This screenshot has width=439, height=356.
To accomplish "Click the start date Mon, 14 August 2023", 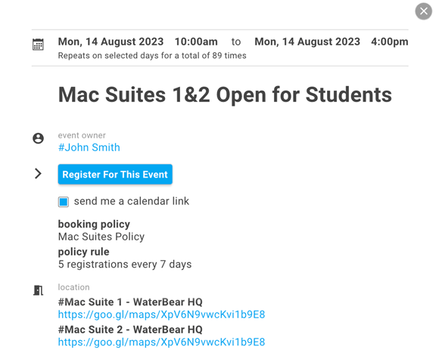I will click(111, 42).
